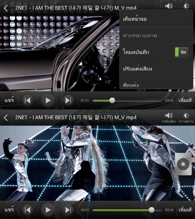This screenshot has width=195, height=219.
Task: Skip to next track in bottom player
Action: [x=68, y=210]
